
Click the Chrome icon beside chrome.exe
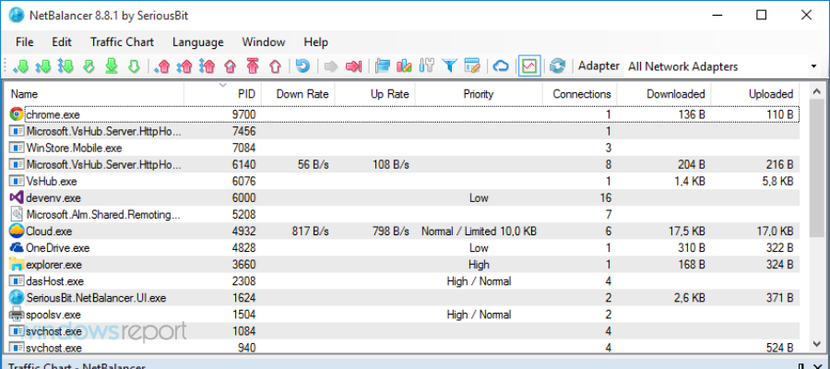pyautogui.click(x=17, y=114)
